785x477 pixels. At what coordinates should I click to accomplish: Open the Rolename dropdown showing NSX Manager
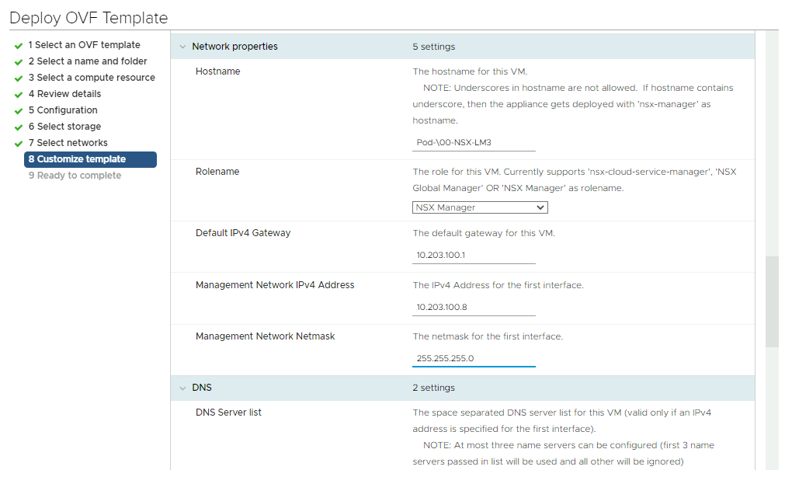pyautogui.click(x=480, y=207)
